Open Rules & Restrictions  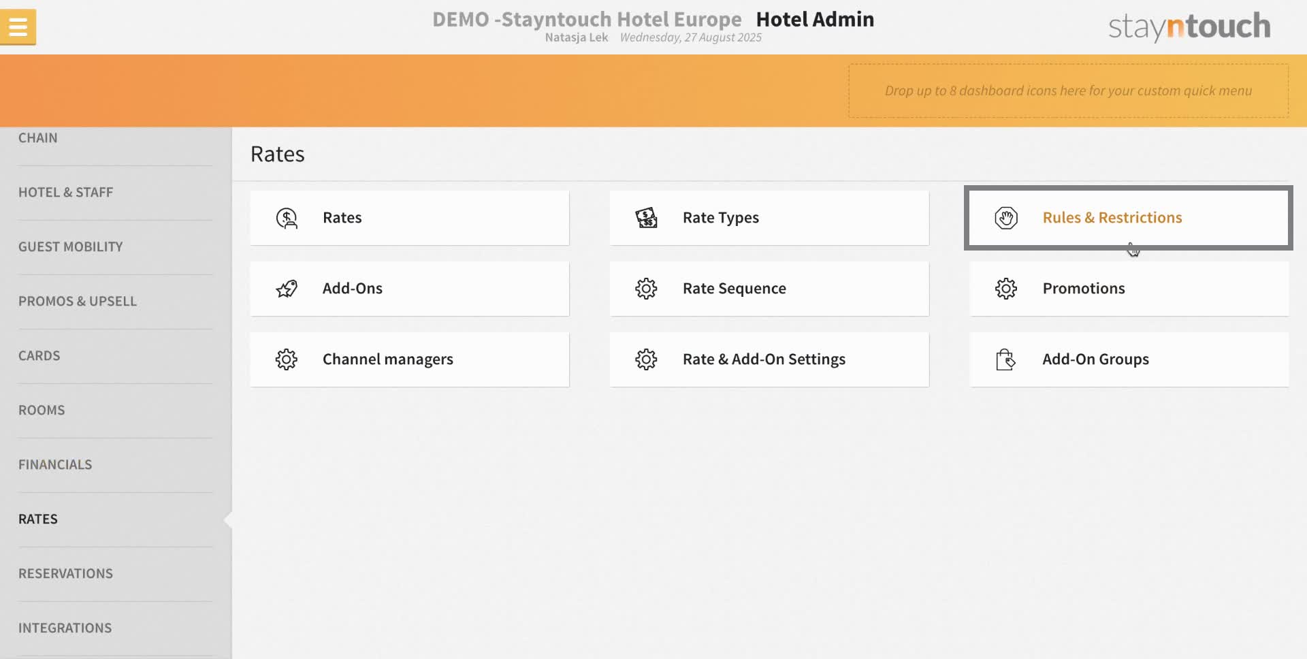point(1129,218)
